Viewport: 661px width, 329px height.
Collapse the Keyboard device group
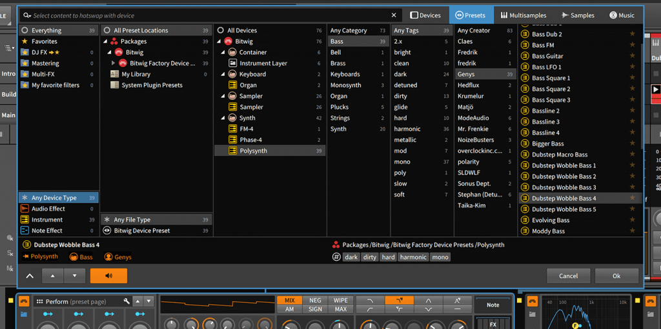click(x=223, y=74)
